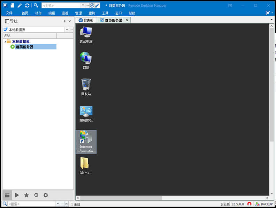Click into the 搜索 search field

click(32, 204)
